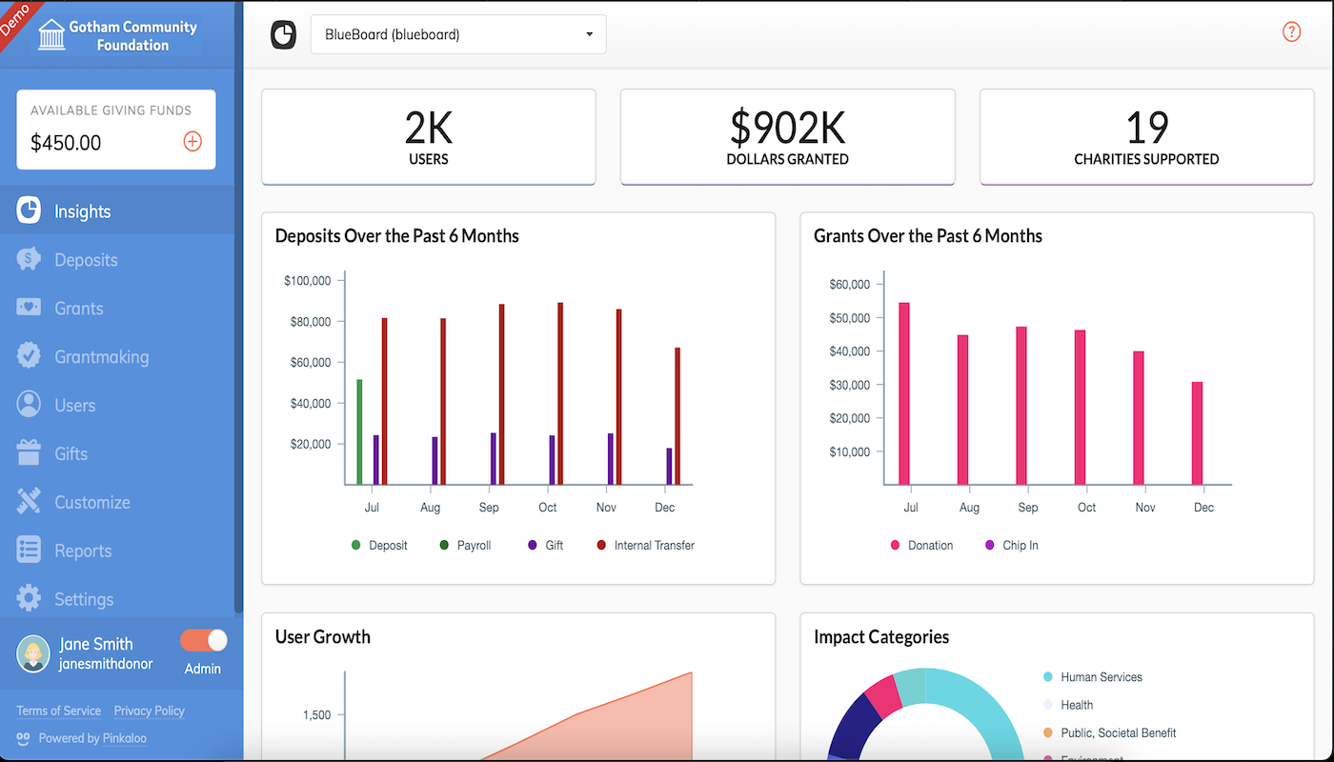The width and height of the screenshot is (1334, 762).
Task: Open the Gifts menu item
Action: [117, 454]
